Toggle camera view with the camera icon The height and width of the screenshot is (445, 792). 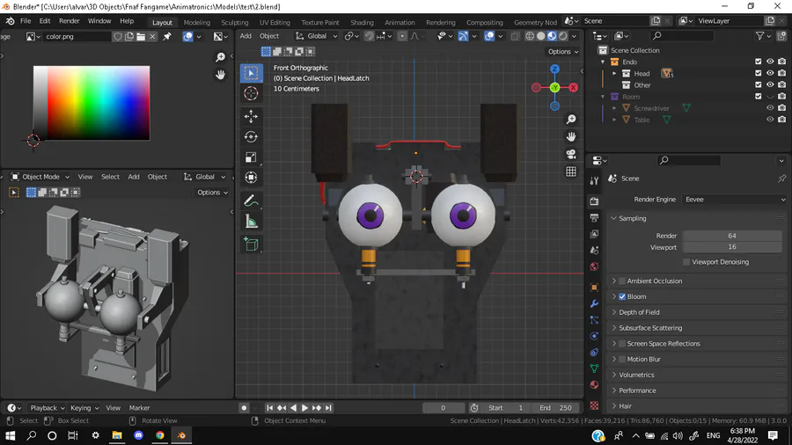pos(571,154)
